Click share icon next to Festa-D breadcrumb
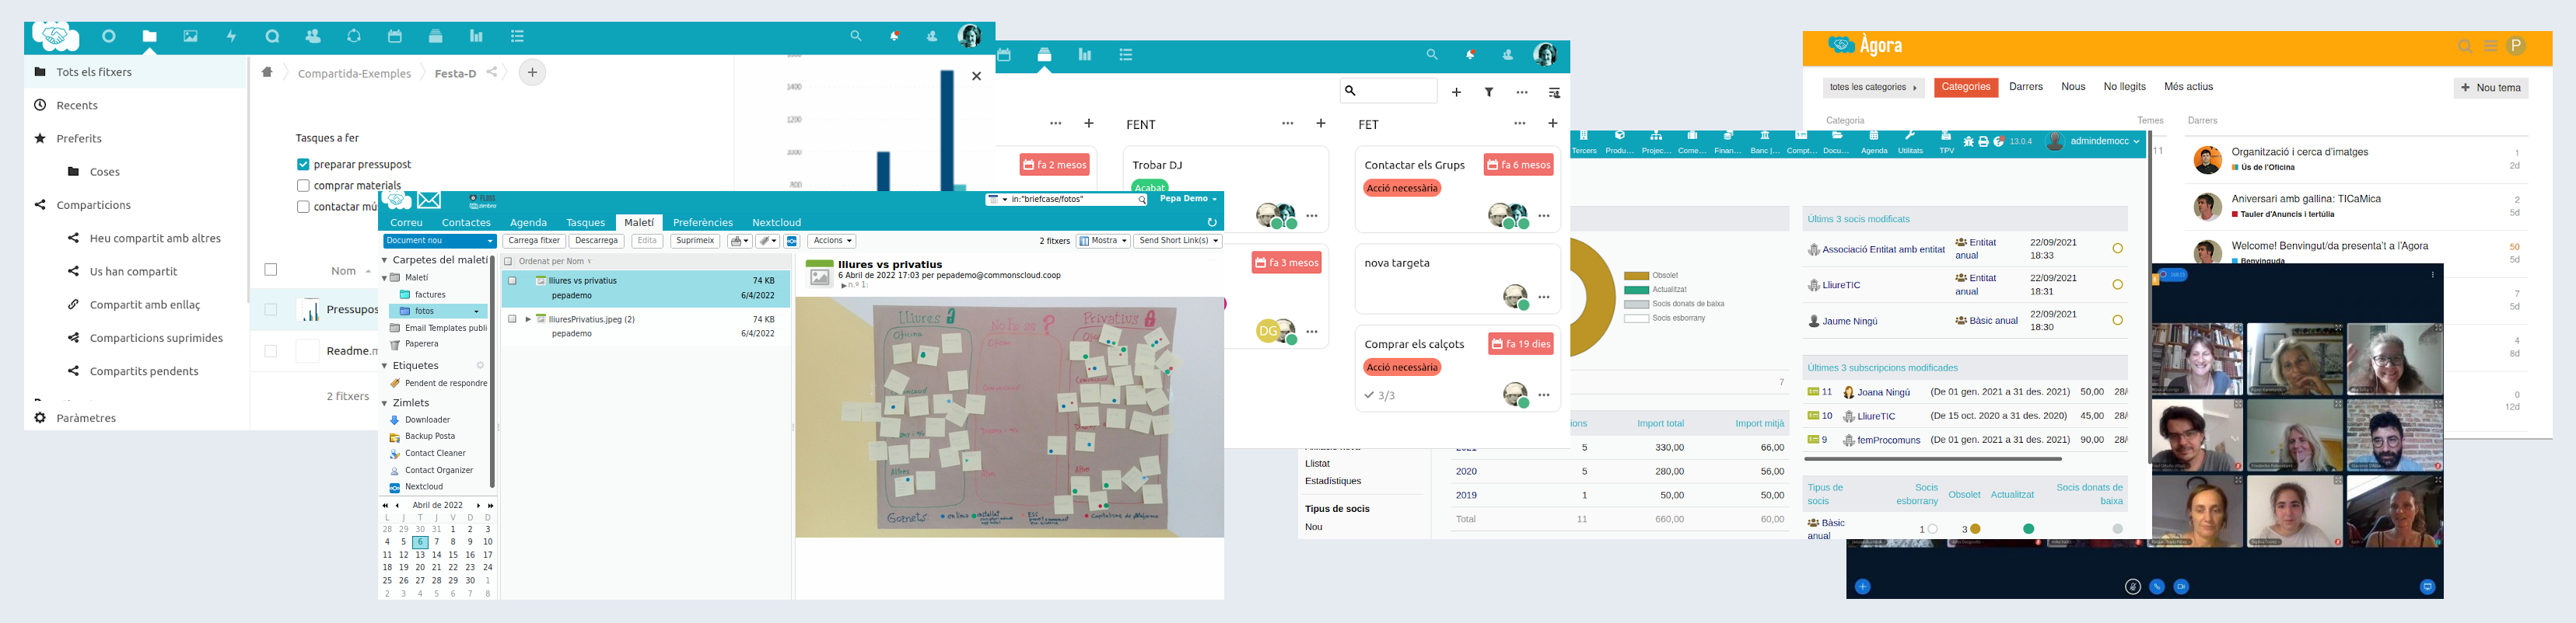Image resolution: width=2576 pixels, height=623 pixels. 492,72
